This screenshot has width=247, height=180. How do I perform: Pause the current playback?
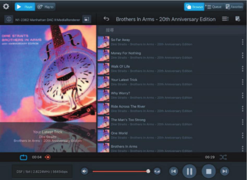(x=189, y=171)
